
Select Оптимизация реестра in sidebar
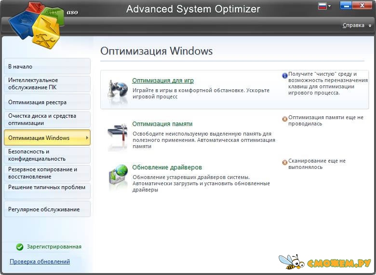47,102
